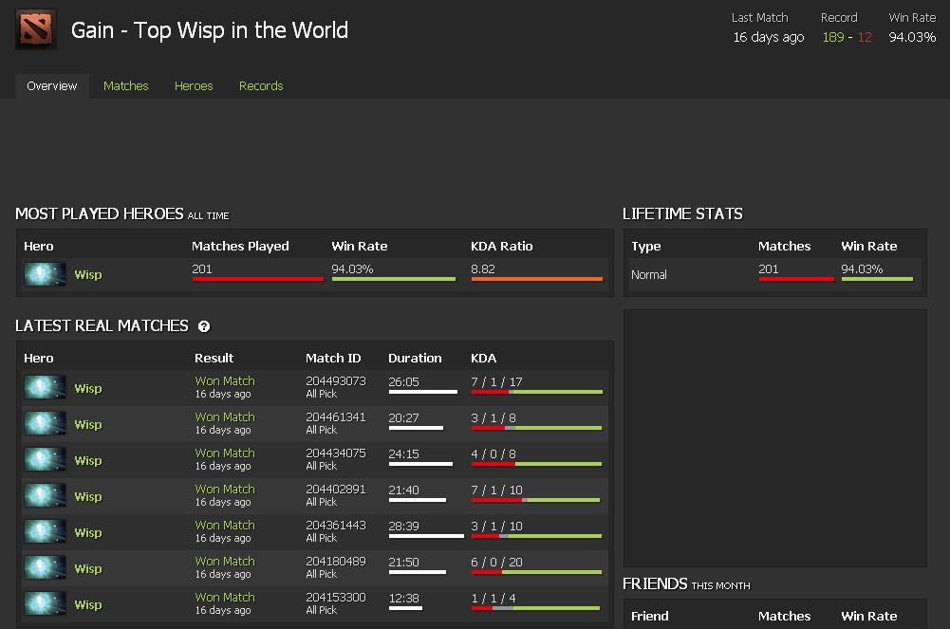Click Wisp hero name in Most Played Heroes
Image resolution: width=950 pixels, height=629 pixels.
[x=88, y=275]
